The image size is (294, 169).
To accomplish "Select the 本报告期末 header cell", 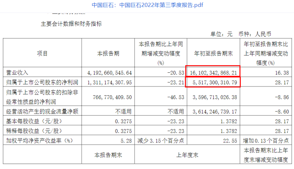I will pyautogui.click(x=108, y=155).
